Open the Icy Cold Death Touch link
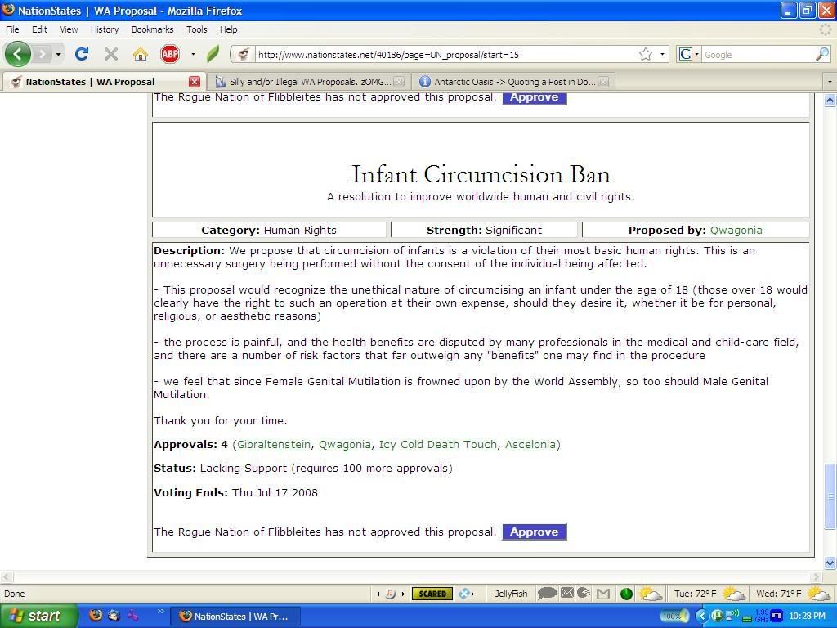837x628 pixels. (437, 445)
